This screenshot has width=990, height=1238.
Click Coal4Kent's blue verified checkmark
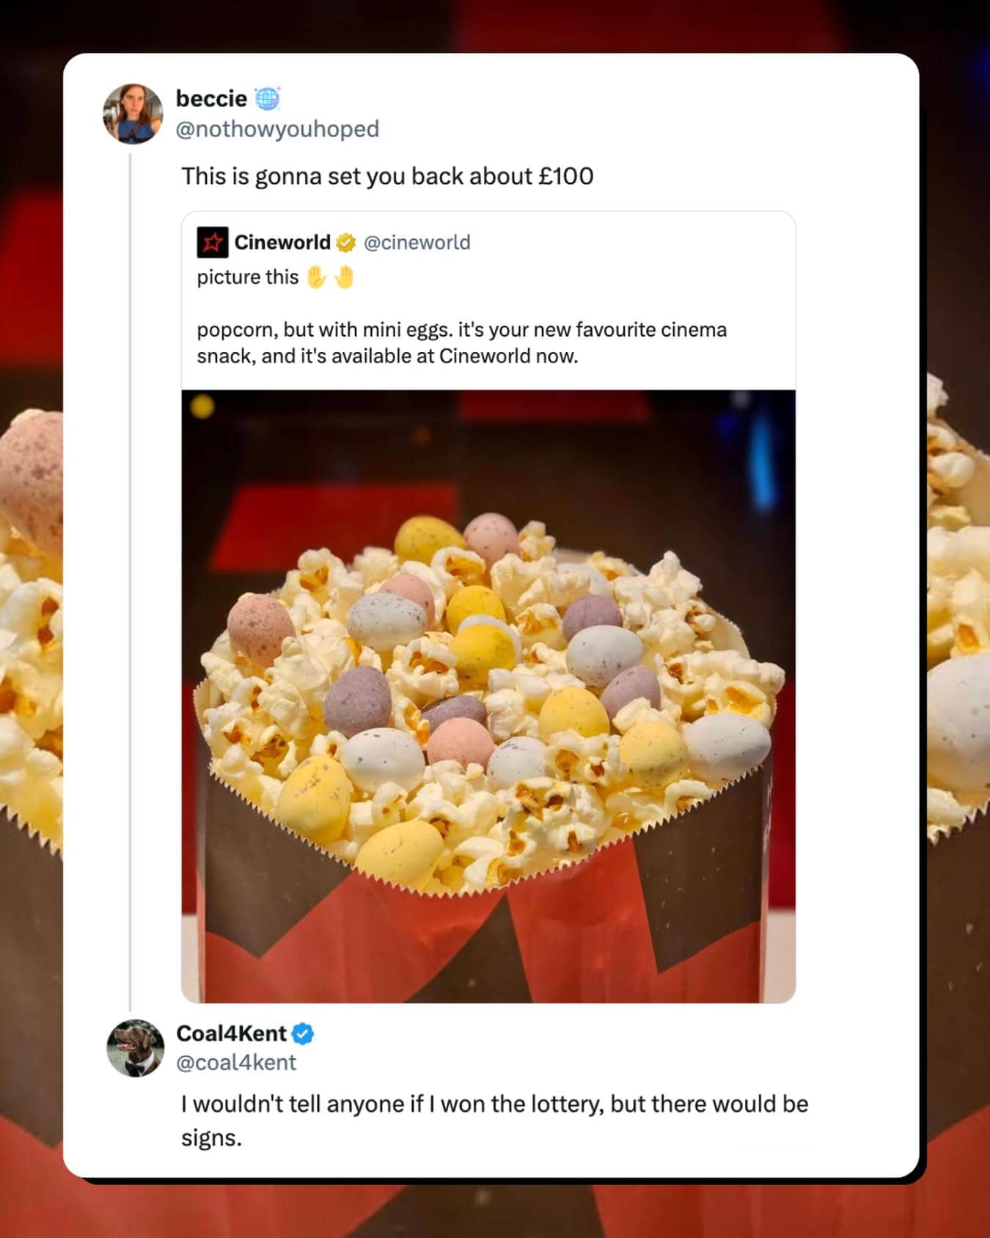point(303,1034)
